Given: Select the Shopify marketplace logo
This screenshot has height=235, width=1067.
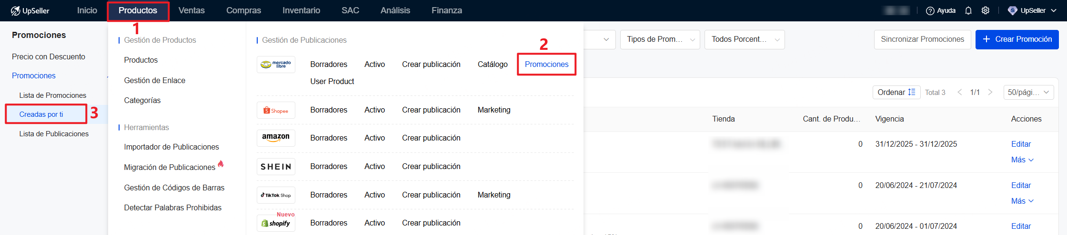Looking at the screenshot, I should pos(276,223).
